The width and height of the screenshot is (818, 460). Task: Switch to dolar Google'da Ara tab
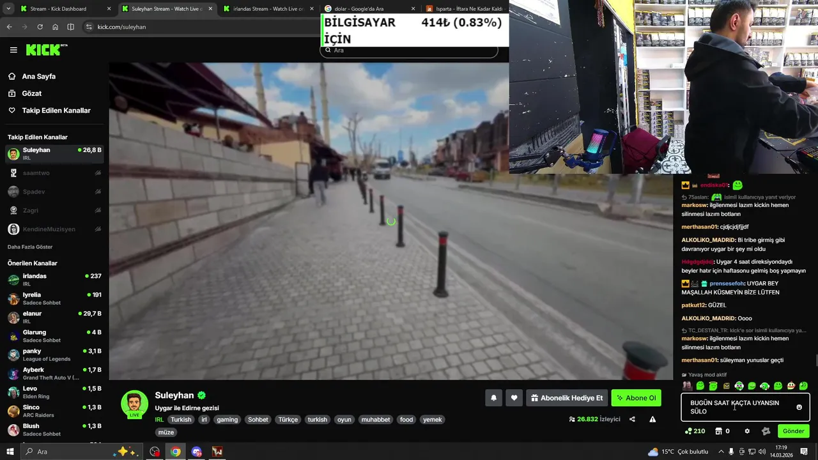369,9
